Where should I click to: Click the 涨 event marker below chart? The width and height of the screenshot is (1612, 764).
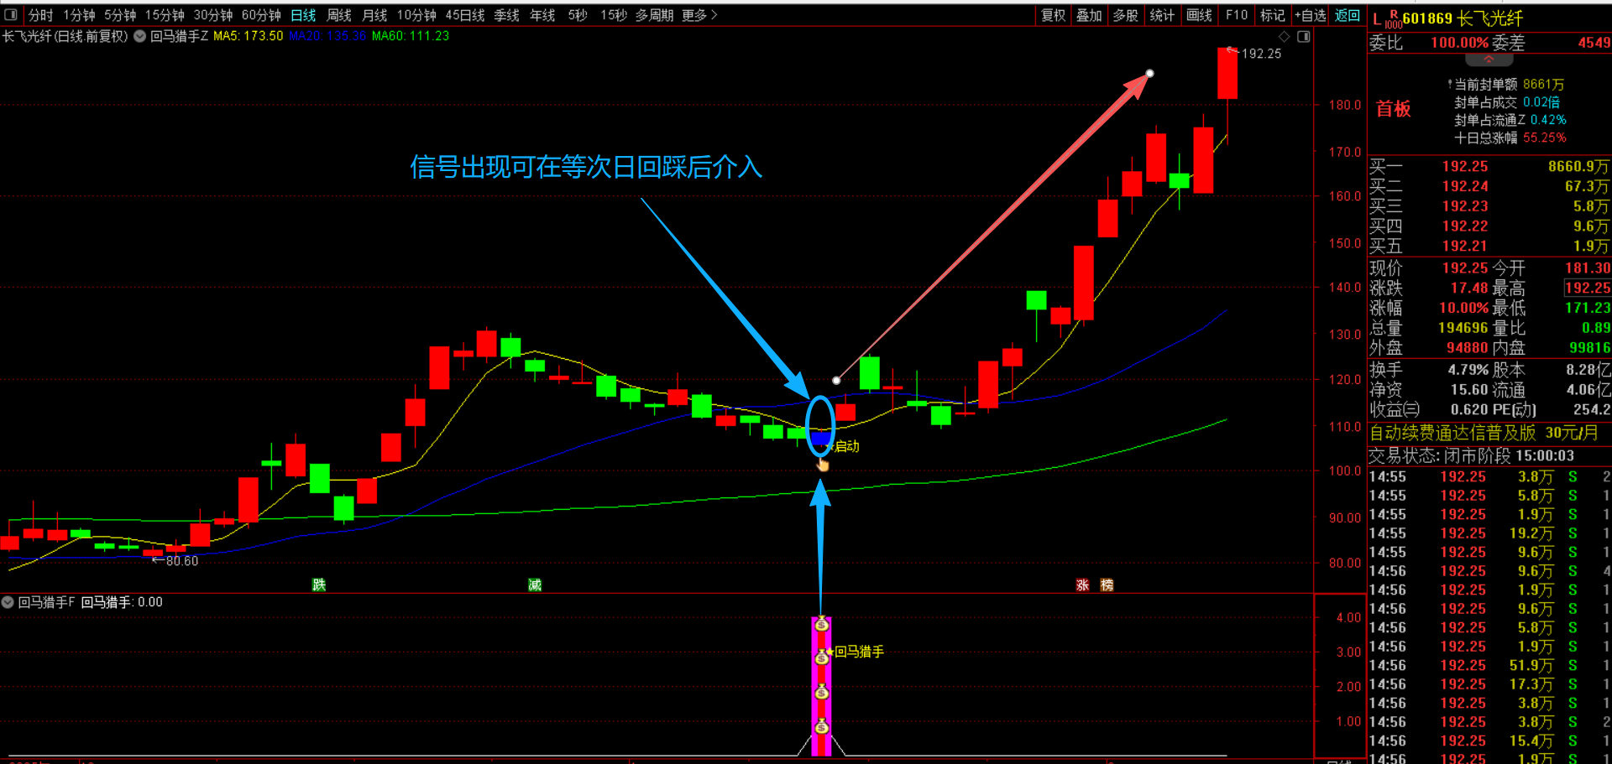(x=1083, y=585)
